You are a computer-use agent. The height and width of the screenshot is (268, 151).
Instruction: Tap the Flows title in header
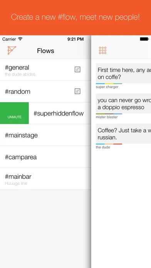coord(45,51)
